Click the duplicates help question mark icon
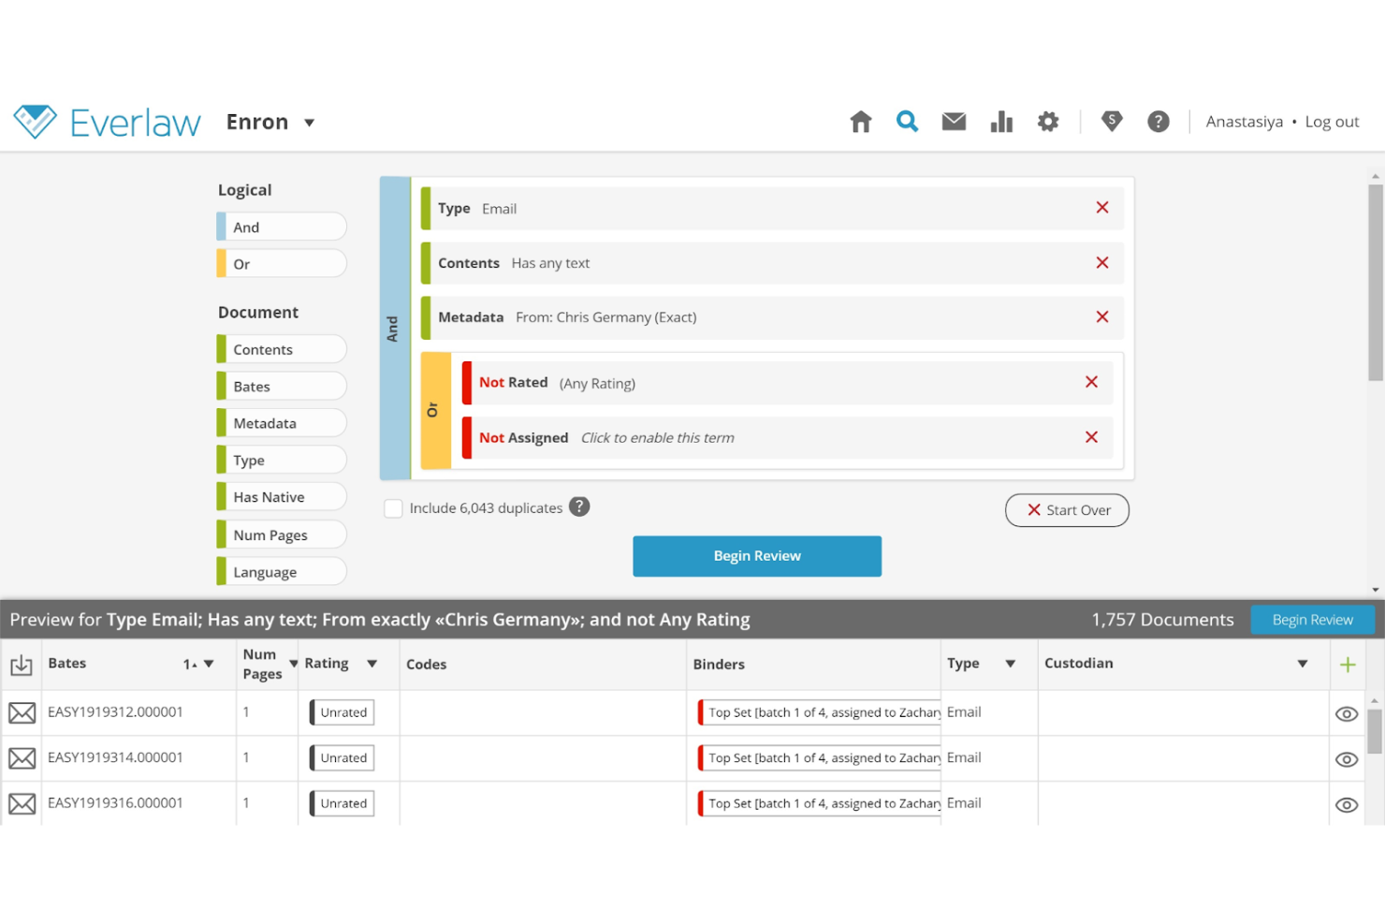The height and width of the screenshot is (924, 1385). 579,506
